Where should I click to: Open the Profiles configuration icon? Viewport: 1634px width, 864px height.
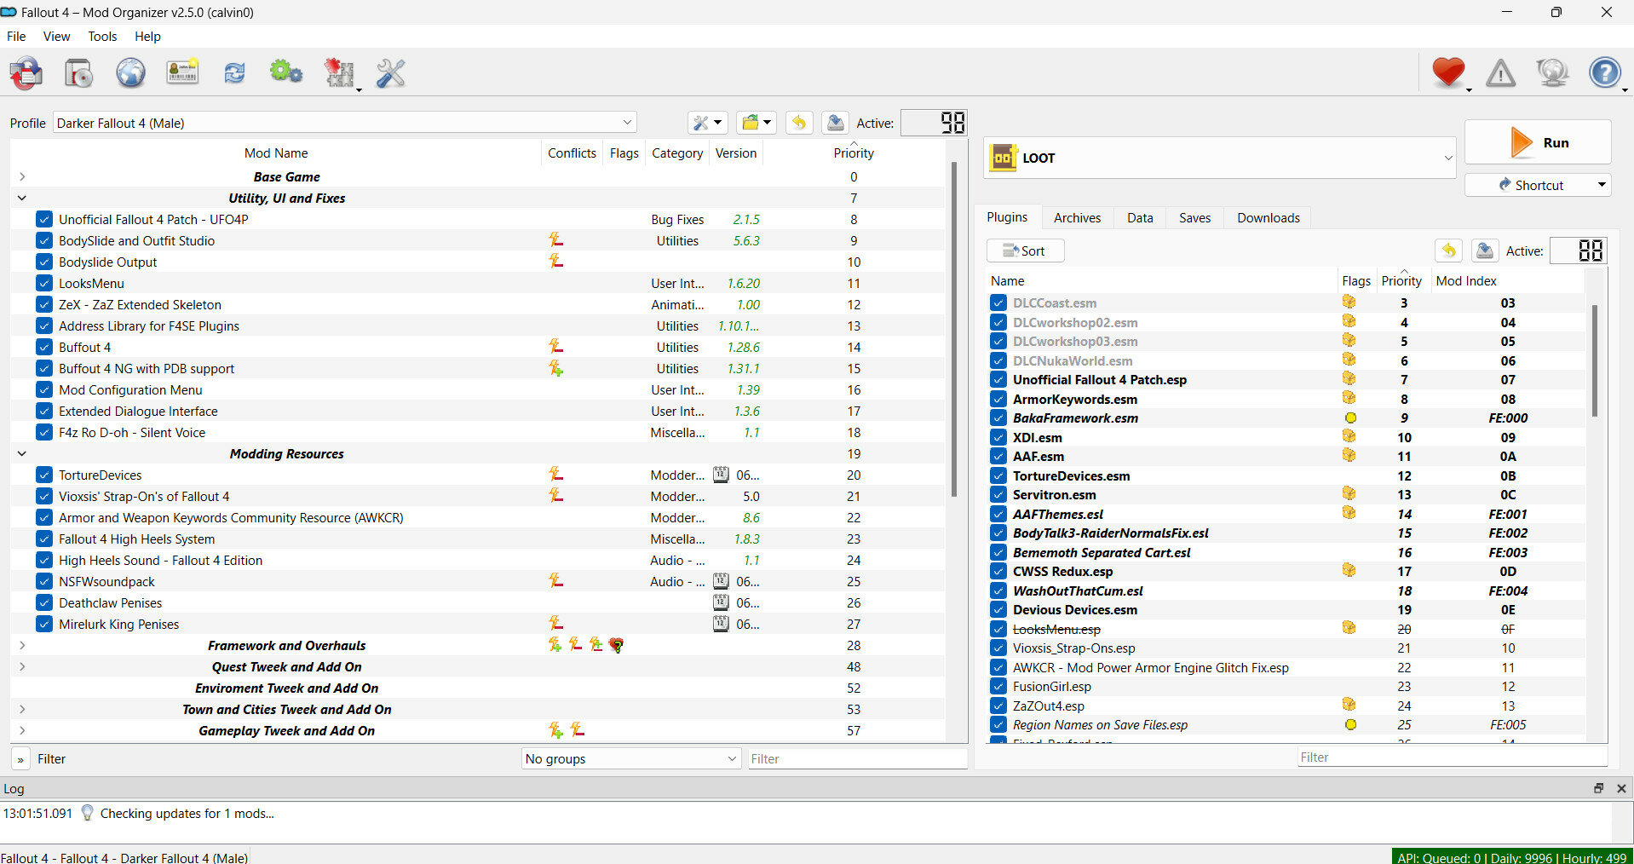click(182, 72)
